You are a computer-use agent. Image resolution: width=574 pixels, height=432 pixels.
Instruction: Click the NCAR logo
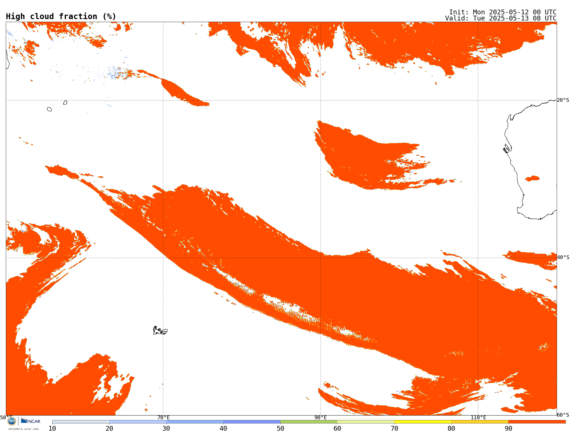(x=31, y=421)
